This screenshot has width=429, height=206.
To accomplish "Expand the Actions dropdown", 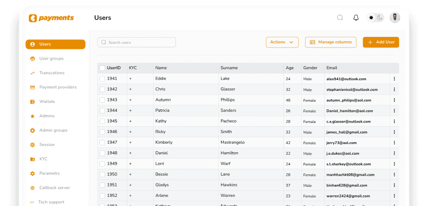I will click(x=282, y=42).
